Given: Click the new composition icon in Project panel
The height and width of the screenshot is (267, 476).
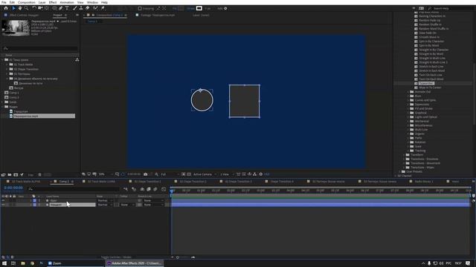Looking at the screenshot, I should pyautogui.click(x=16, y=175).
